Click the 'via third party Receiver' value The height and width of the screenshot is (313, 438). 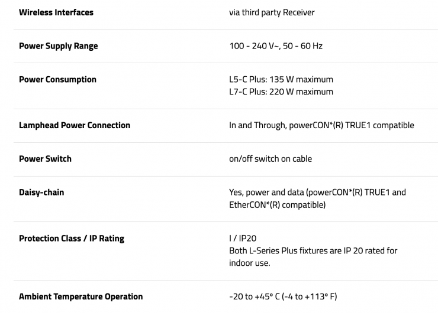[x=272, y=12]
